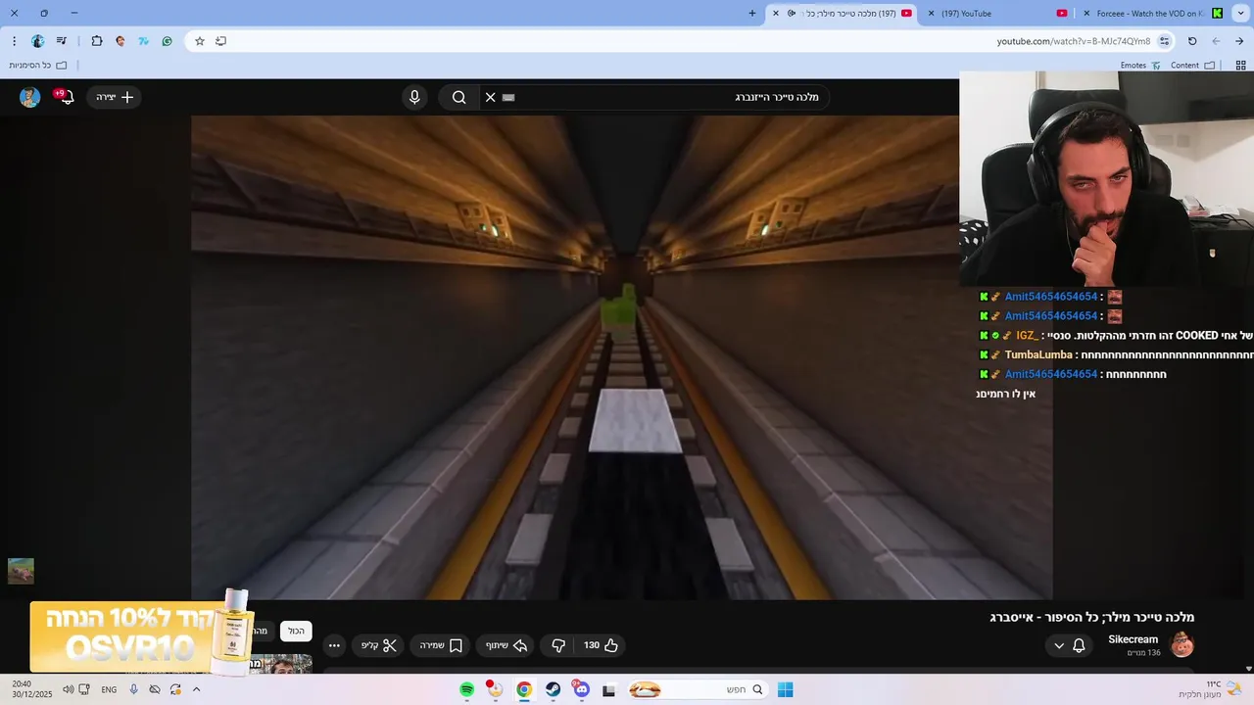
Task: Start YouTube voice search with microphone
Action: (x=414, y=97)
